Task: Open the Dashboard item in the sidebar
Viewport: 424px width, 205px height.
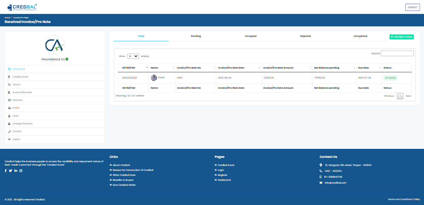Action: click(55, 69)
